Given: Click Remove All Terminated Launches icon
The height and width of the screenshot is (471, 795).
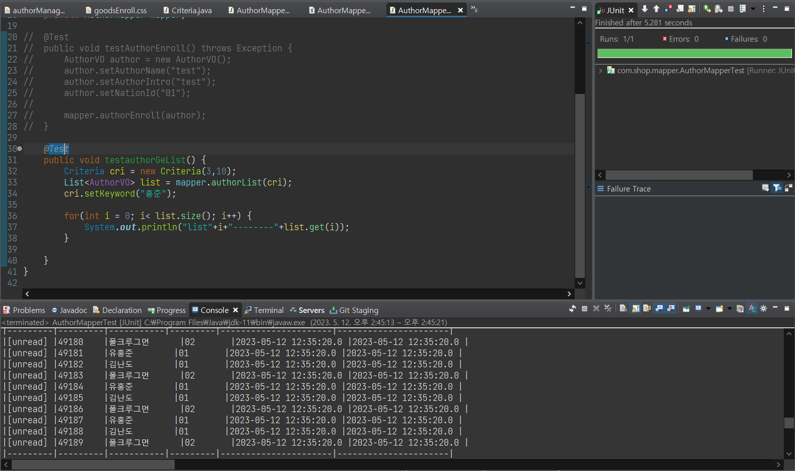Looking at the screenshot, I should click(x=608, y=308).
